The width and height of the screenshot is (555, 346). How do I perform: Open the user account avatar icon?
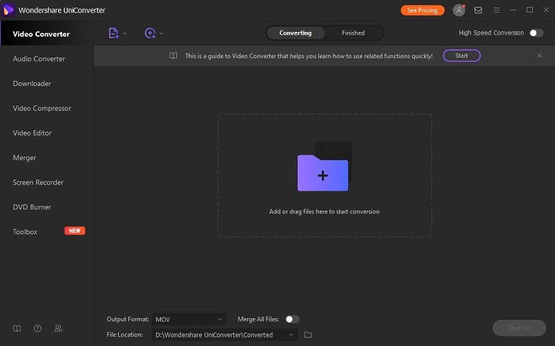click(x=459, y=10)
